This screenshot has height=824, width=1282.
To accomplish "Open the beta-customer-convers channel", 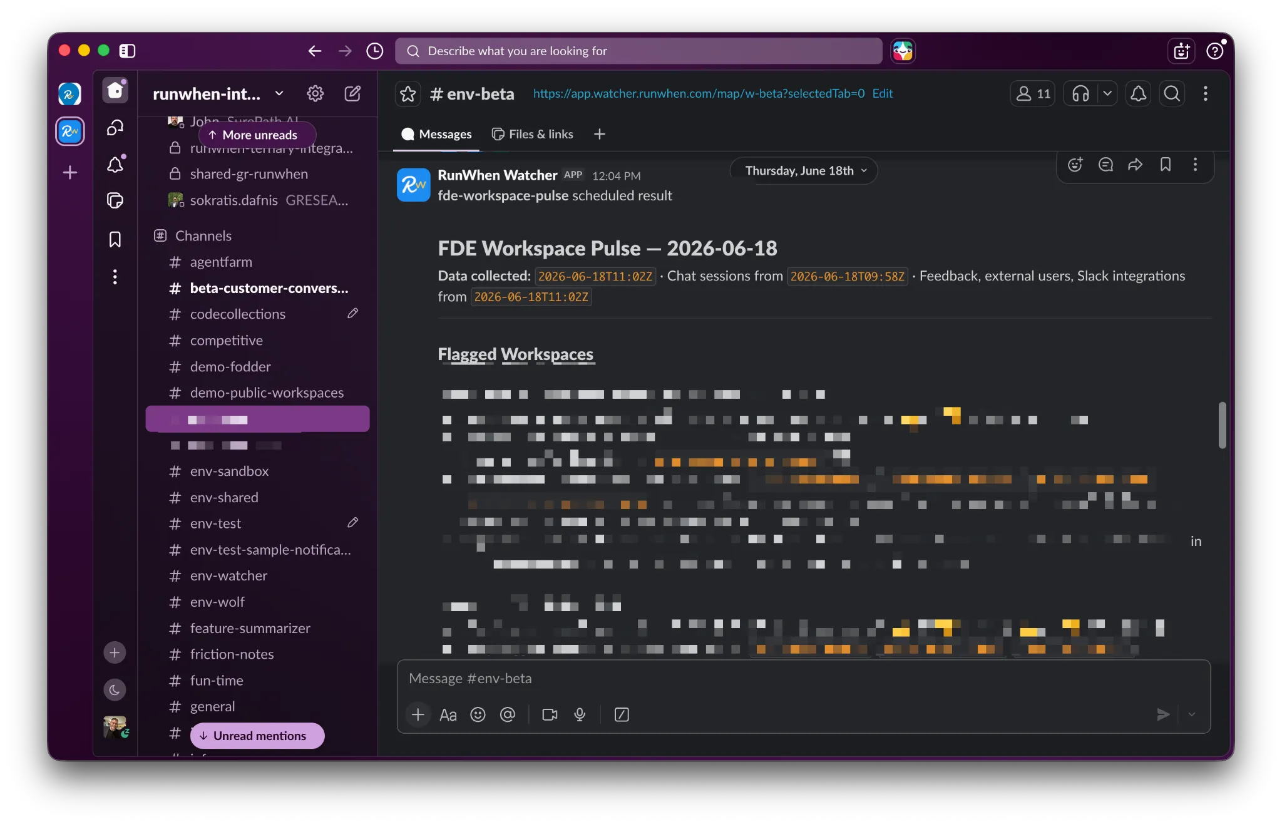I will point(257,289).
